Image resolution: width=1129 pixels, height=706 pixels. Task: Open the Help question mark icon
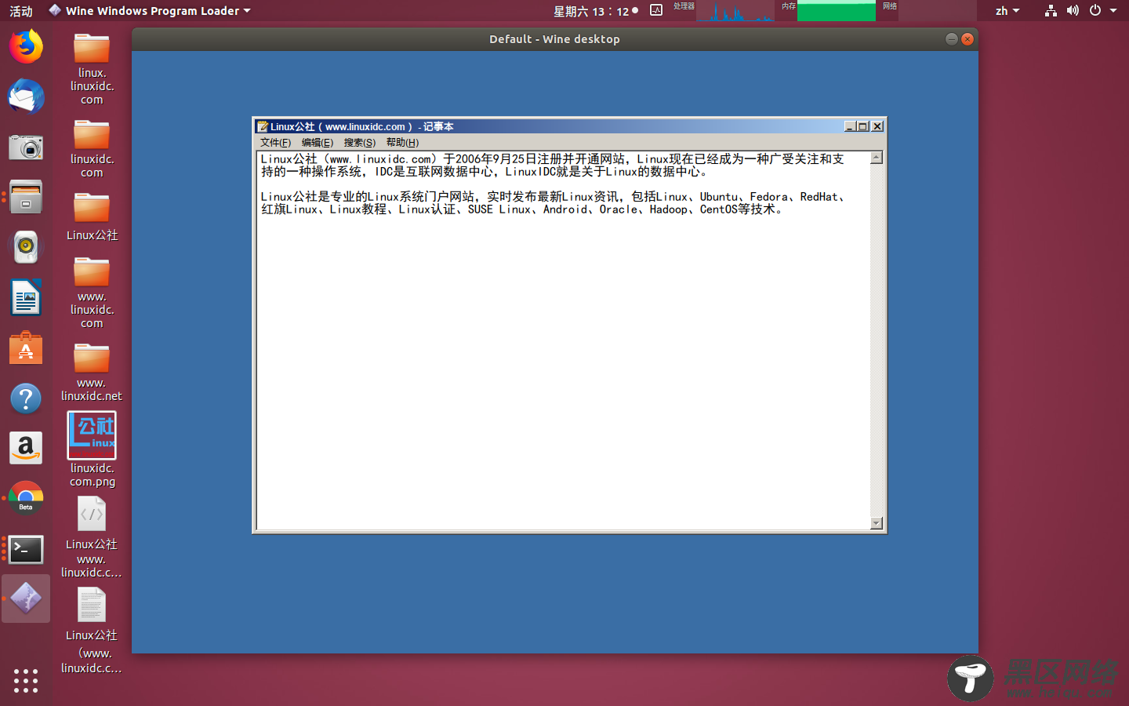click(26, 398)
